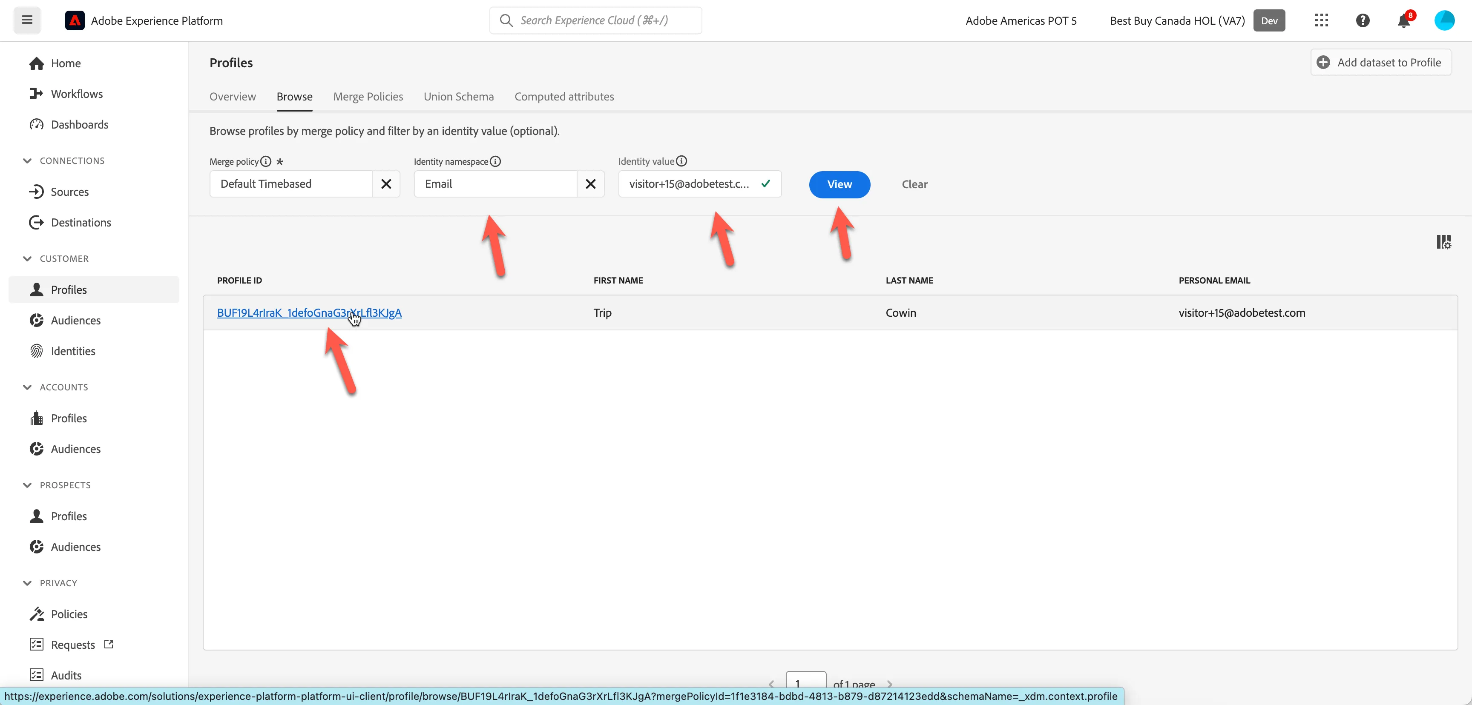This screenshot has height=705, width=1472.
Task: Open profile ID BUF19L4rIraK link
Action: pyautogui.click(x=309, y=312)
